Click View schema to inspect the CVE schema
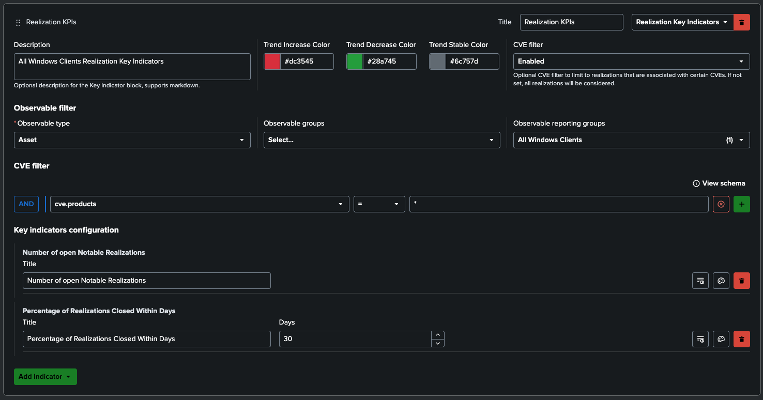763x400 pixels. (x=719, y=183)
